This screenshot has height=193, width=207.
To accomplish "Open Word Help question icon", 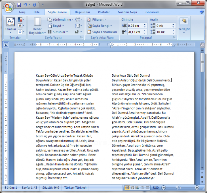I will point(201,12).
